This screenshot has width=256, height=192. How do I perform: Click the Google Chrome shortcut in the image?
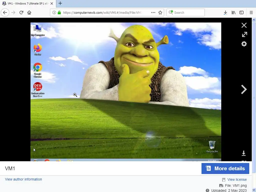(38, 70)
